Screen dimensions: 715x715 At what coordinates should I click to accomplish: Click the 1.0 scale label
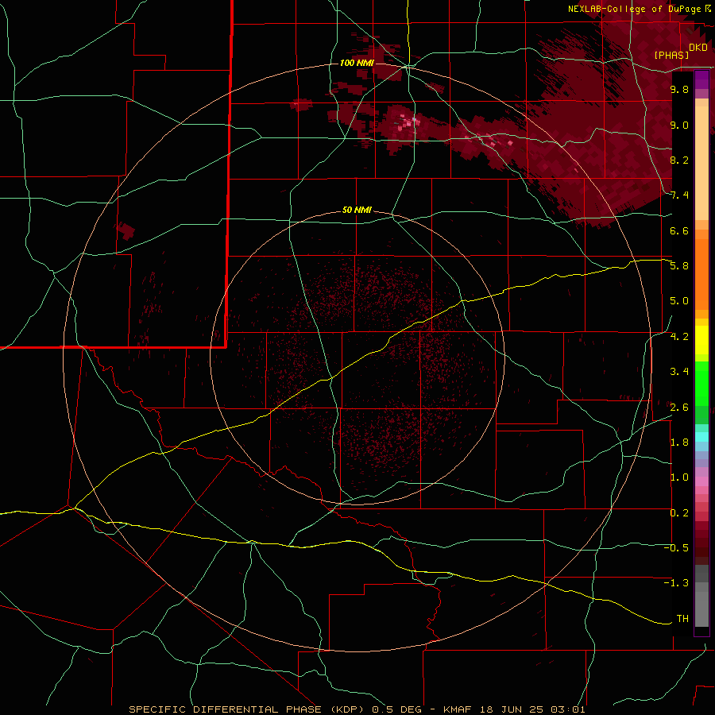(x=679, y=477)
